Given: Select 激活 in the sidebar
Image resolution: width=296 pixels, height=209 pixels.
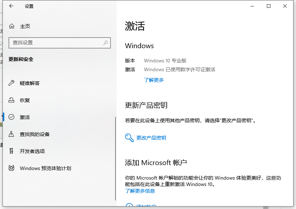Looking at the screenshot, I should (25, 117).
